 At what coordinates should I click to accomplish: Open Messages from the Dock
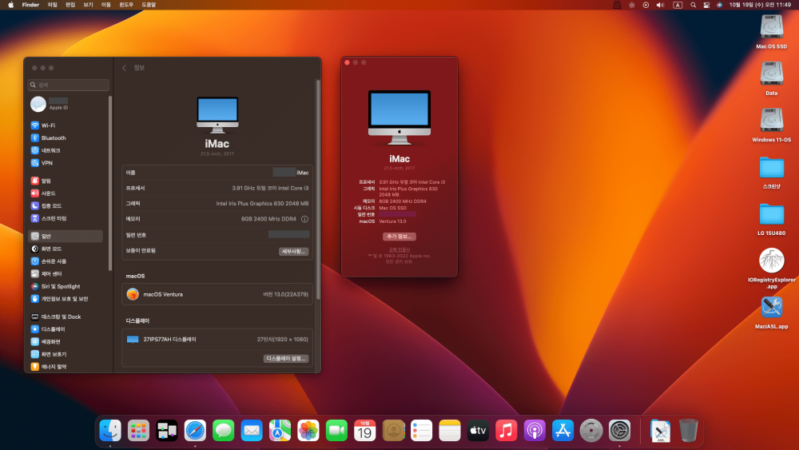click(x=223, y=431)
